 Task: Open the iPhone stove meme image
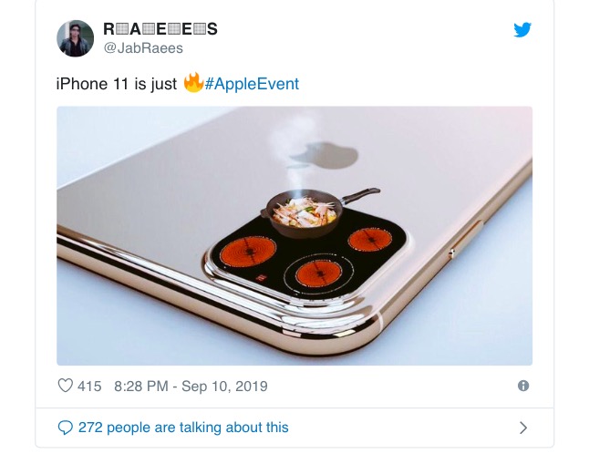pos(294,236)
